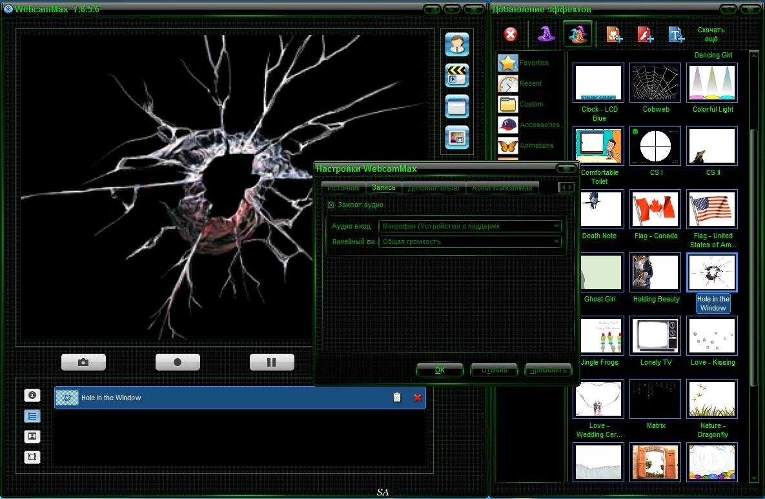Image resolution: width=765 pixels, height=499 pixels.
Task: Switch to the 'Запись' settings tab
Action: click(x=383, y=187)
